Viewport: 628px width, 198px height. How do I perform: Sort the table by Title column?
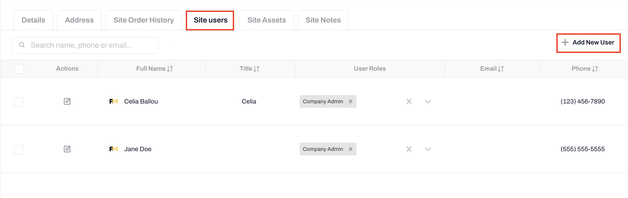(256, 69)
